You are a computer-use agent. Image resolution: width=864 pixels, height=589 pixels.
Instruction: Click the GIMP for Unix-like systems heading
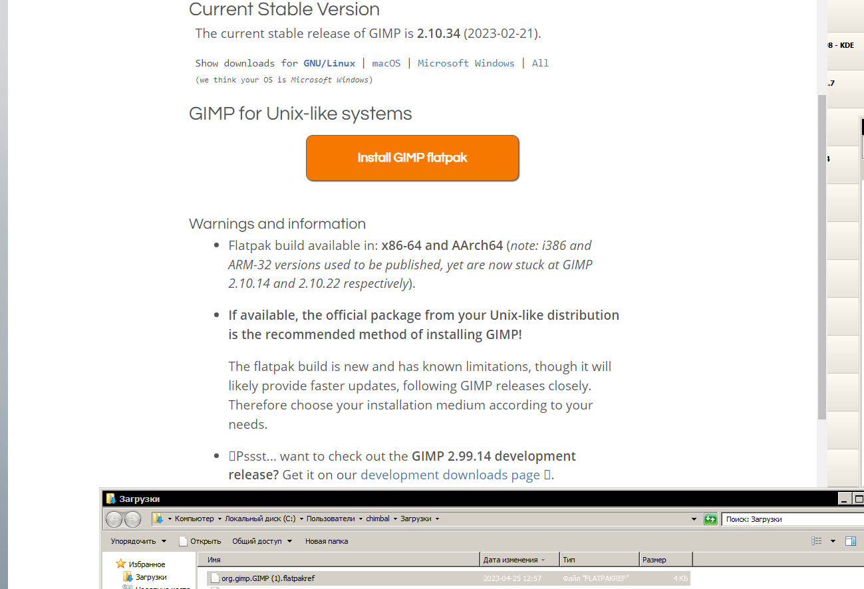pyautogui.click(x=301, y=114)
